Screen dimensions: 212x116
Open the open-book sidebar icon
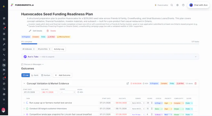tap(4, 50)
